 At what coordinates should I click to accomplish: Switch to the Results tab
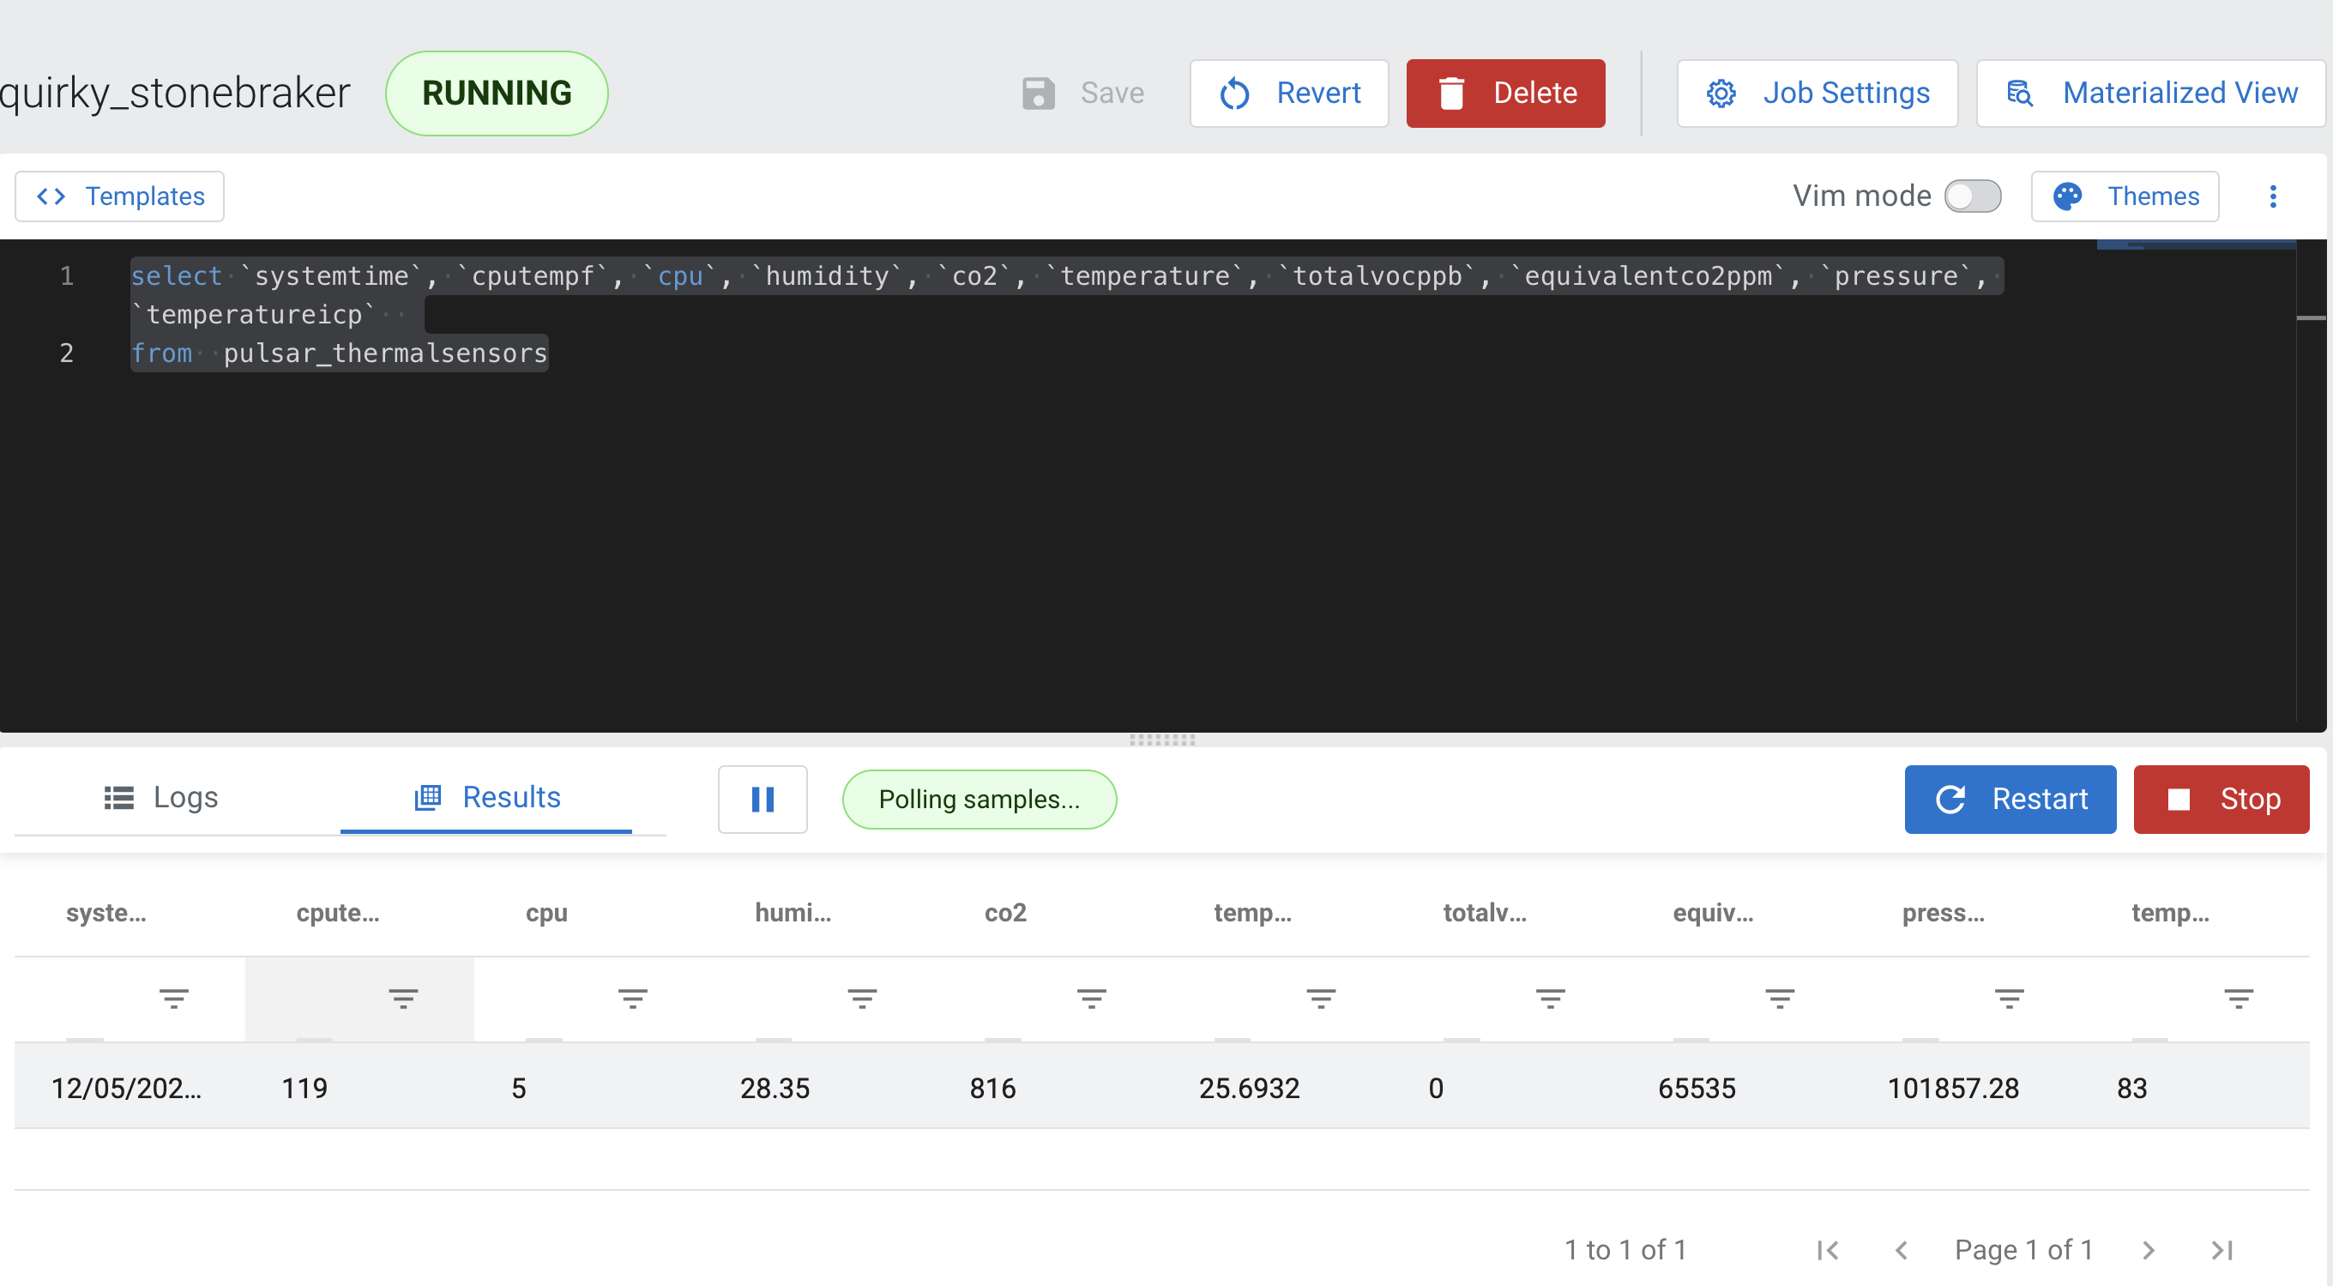(489, 798)
